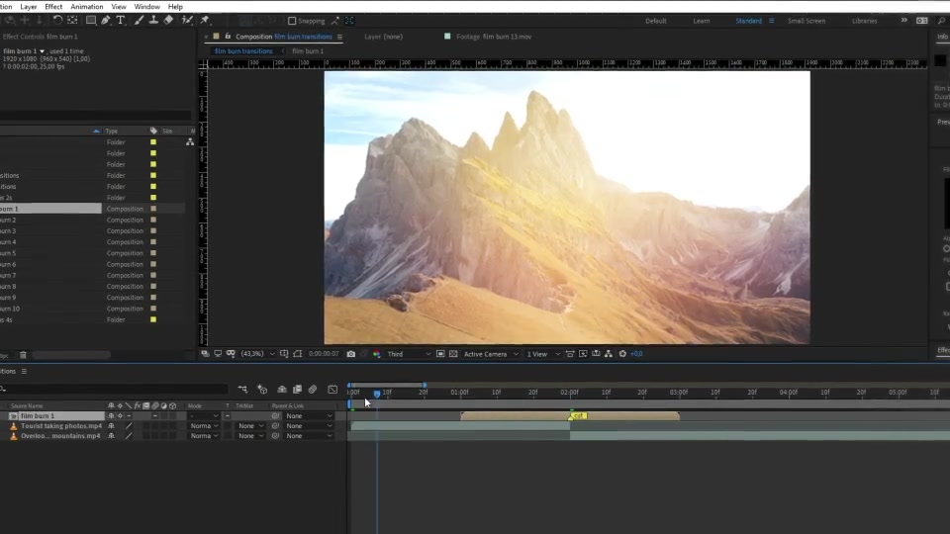The height and width of the screenshot is (534, 950).
Task: Select the Rectangle shape tool
Action: click(91, 20)
